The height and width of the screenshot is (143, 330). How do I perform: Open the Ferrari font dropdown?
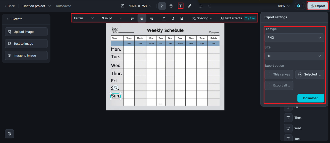pos(84,18)
